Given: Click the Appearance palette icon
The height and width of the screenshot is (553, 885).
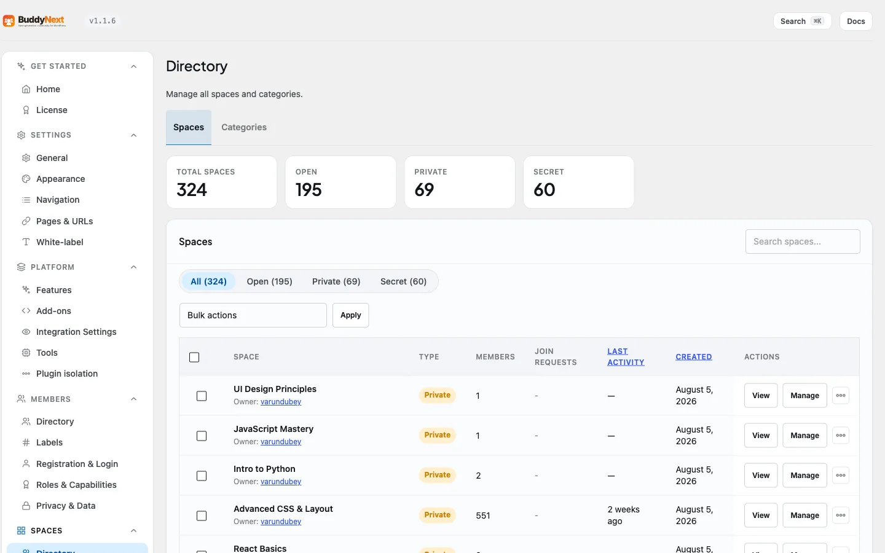Looking at the screenshot, I should (26, 179).
